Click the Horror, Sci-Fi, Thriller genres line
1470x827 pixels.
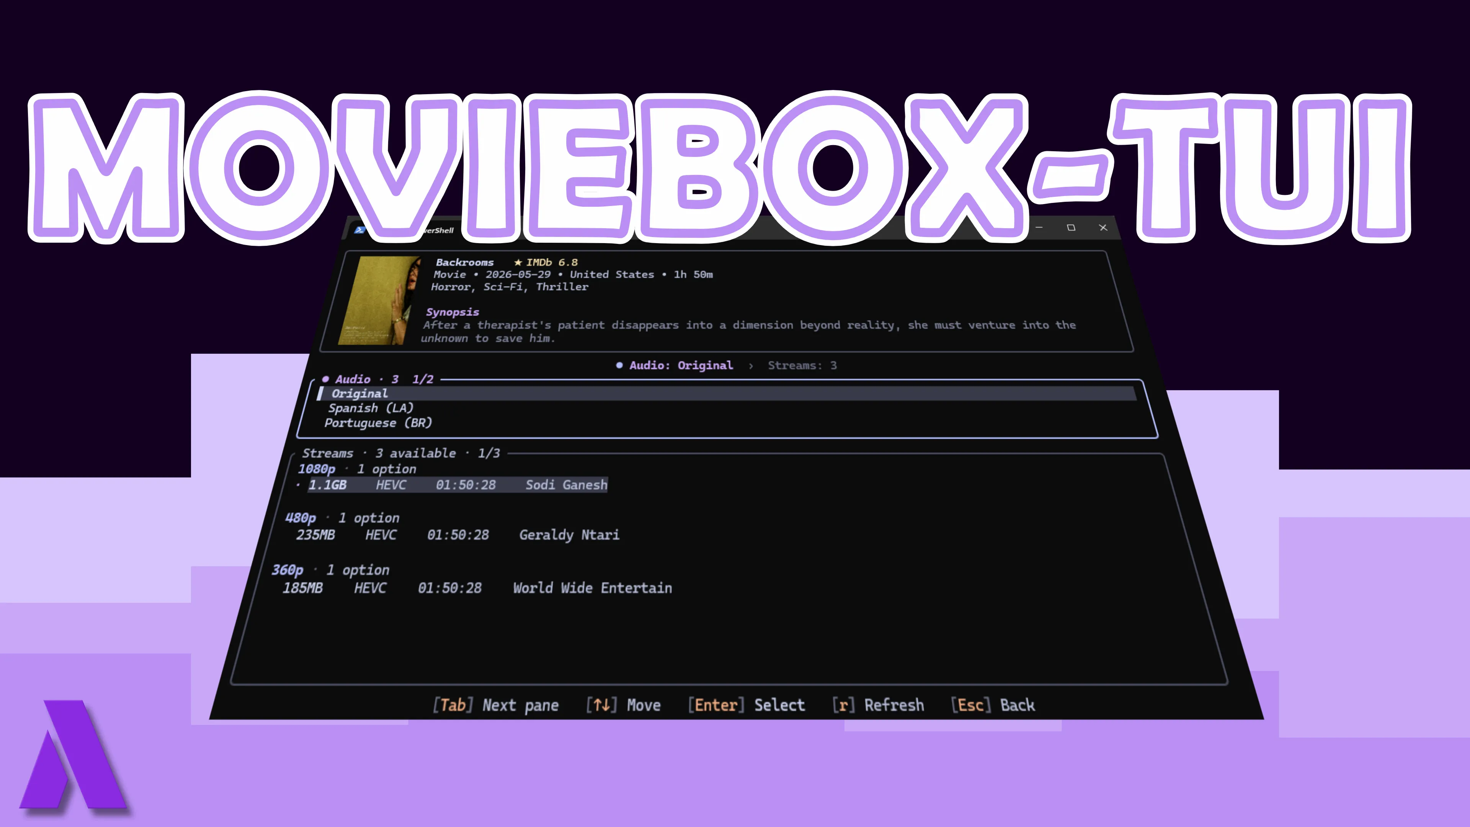coord(510,286)
